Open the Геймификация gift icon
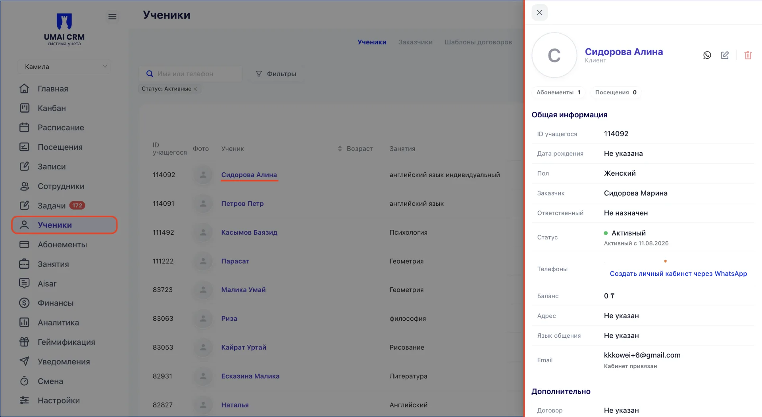The width and height of the screenshot is (762, 417). (x=24, y=342)
